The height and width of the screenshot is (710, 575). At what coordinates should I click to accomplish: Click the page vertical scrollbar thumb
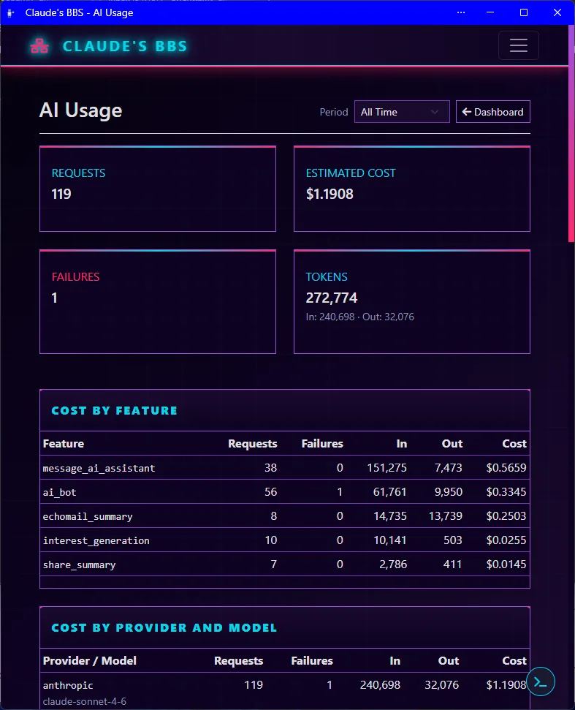point(571,134)
